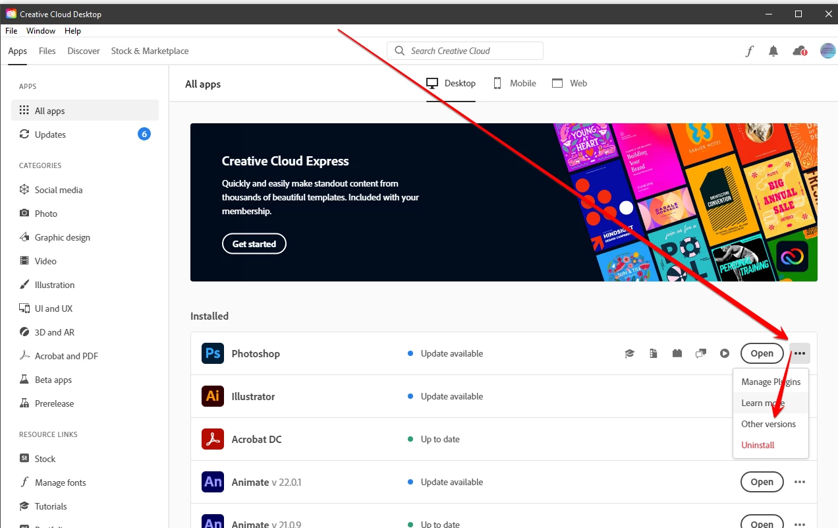Select the Web platform tab

tap(569, 83)
